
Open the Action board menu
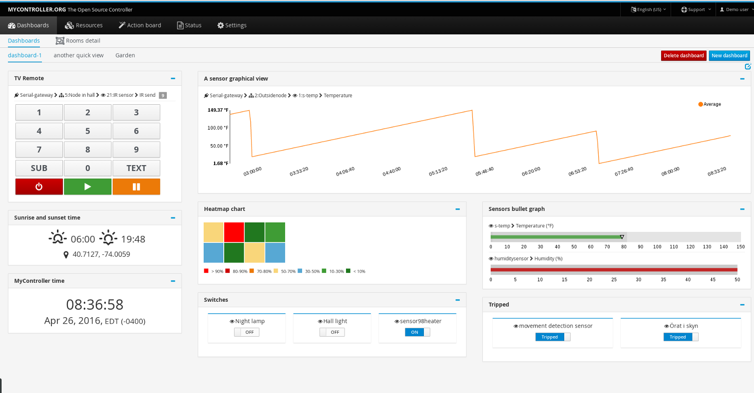140,25
